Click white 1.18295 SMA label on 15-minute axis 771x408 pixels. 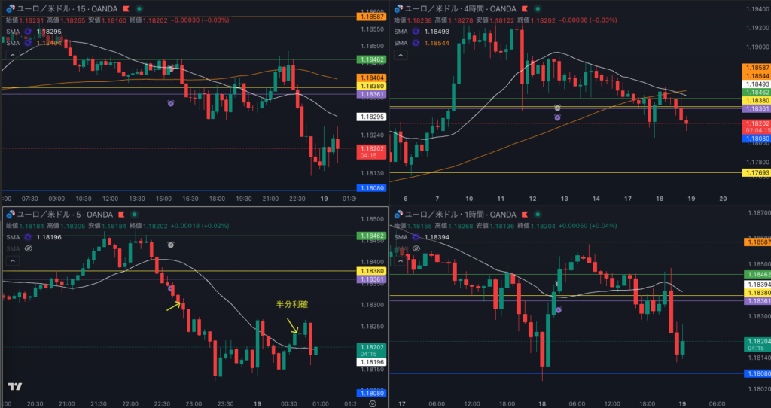[x=371, y=117]
